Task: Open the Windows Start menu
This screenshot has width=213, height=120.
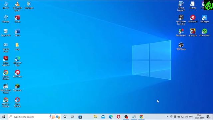Action: tap(4, 117)
